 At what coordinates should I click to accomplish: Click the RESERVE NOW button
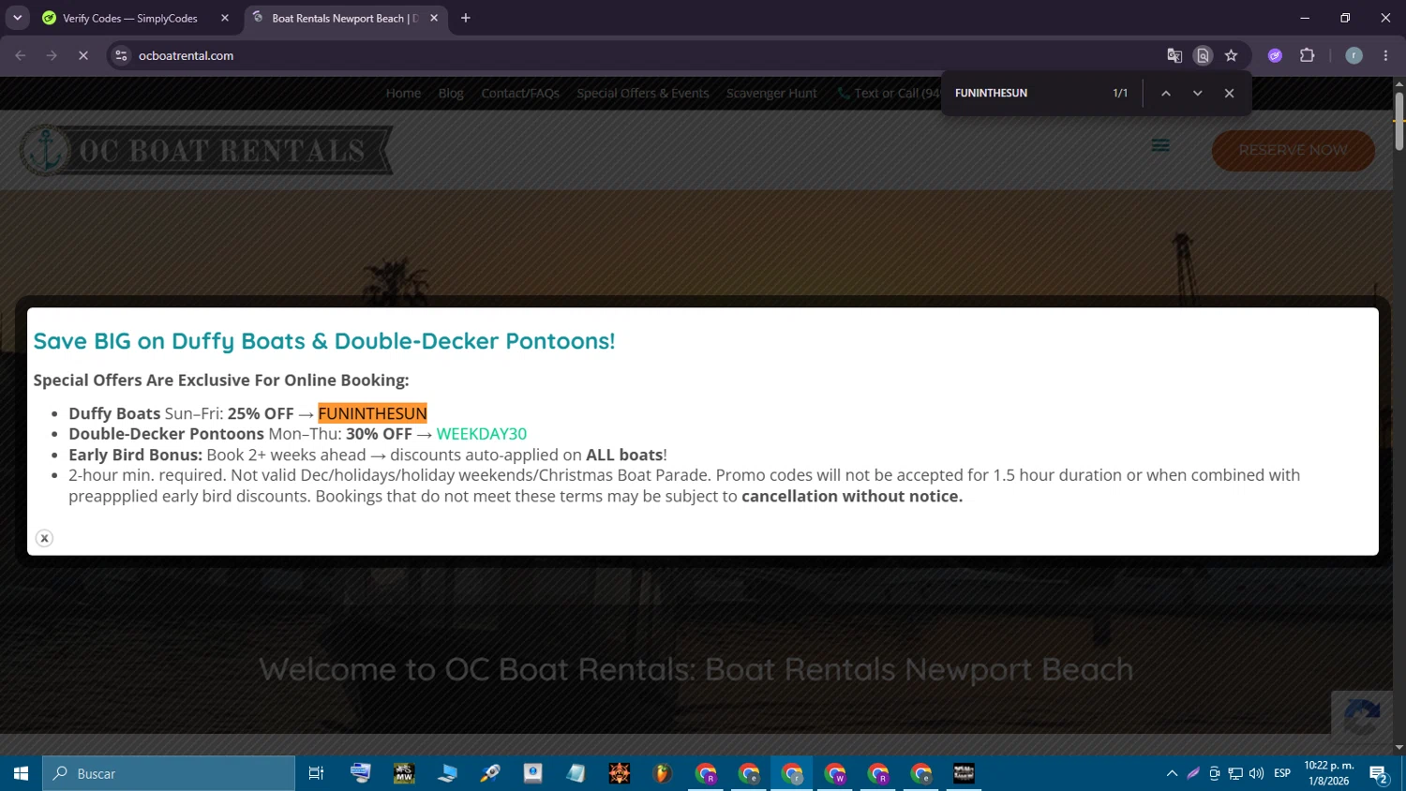pyautogui.click(x=1294, y=150)
